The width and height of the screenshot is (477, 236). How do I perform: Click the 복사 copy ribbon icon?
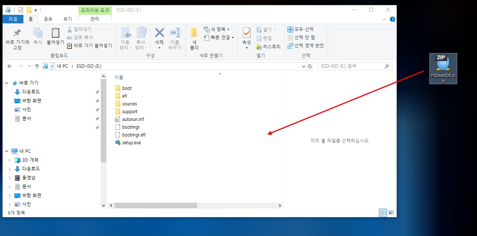click(x=38, y=33)
